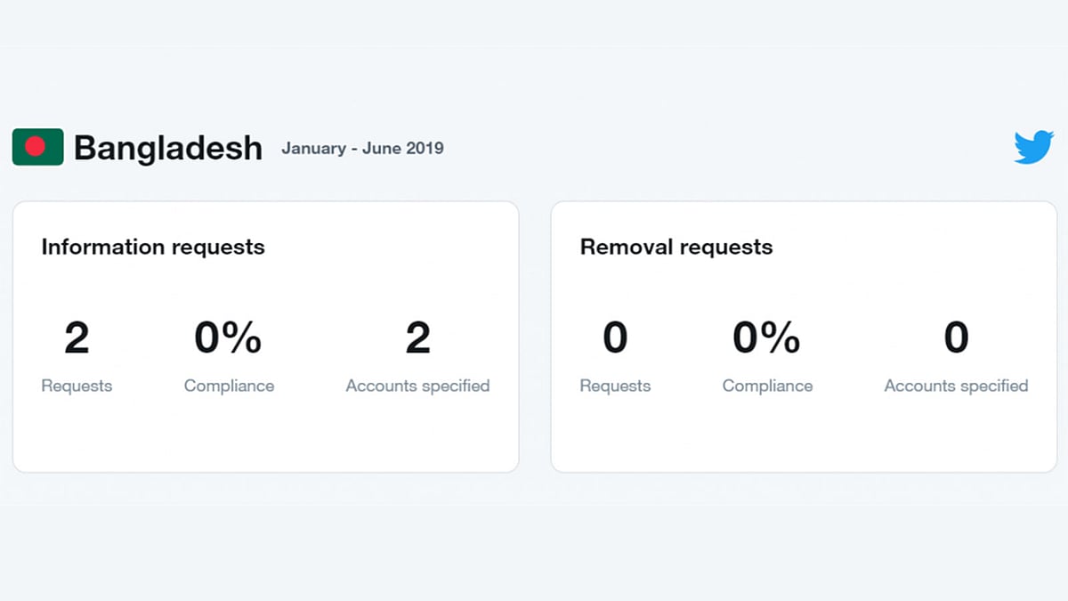Screen dimensions: 1068x601
Task: Click the Requests label under Removal requests
Action: tap(615, 386)
